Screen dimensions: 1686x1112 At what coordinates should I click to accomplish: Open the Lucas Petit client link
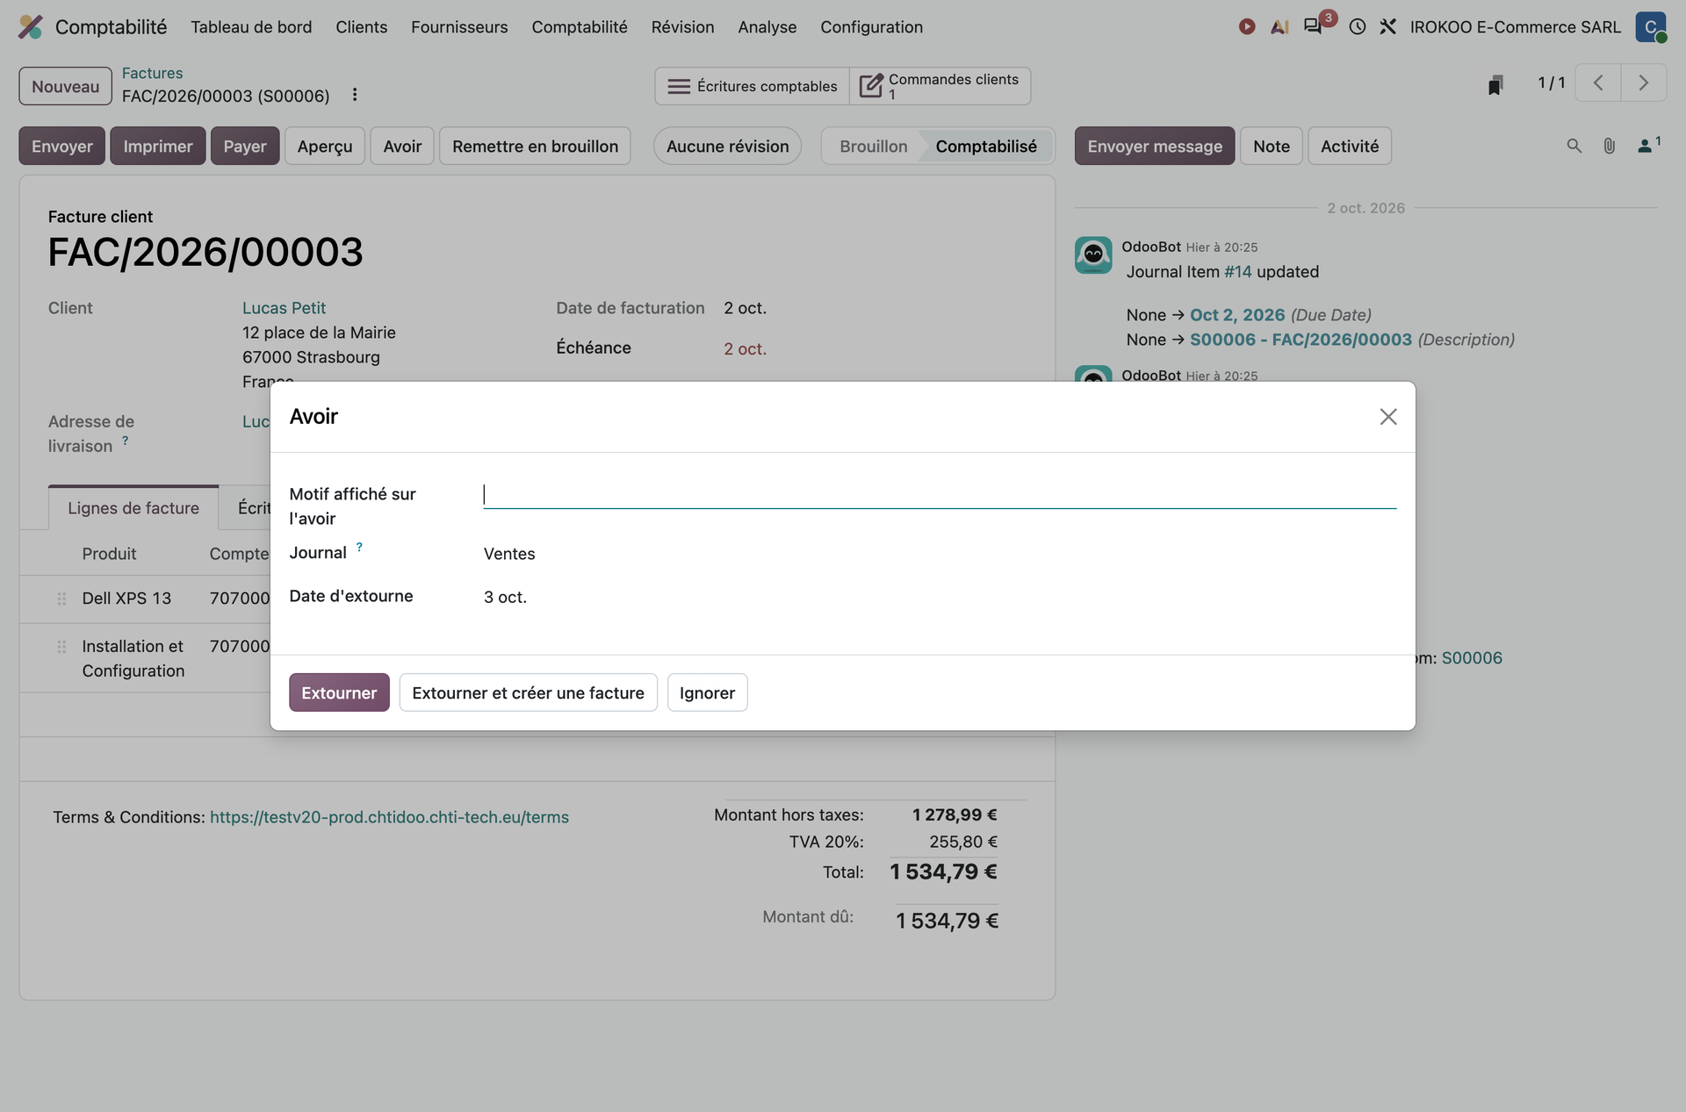(284, 308)
